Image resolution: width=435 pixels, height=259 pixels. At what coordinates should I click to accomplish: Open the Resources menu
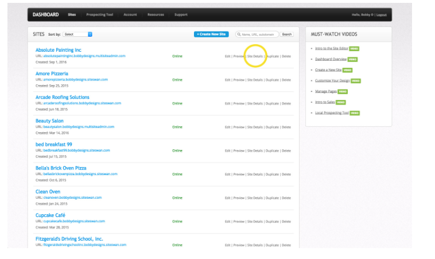tap(156, 14)
